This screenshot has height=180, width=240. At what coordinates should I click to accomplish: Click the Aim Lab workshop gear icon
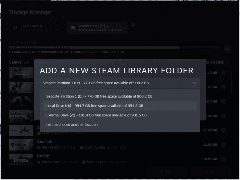pos(39,148)
